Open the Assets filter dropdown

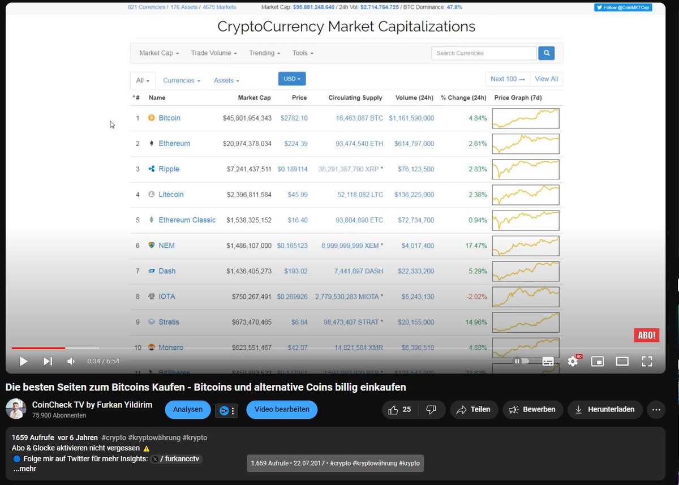coord(226,80)
